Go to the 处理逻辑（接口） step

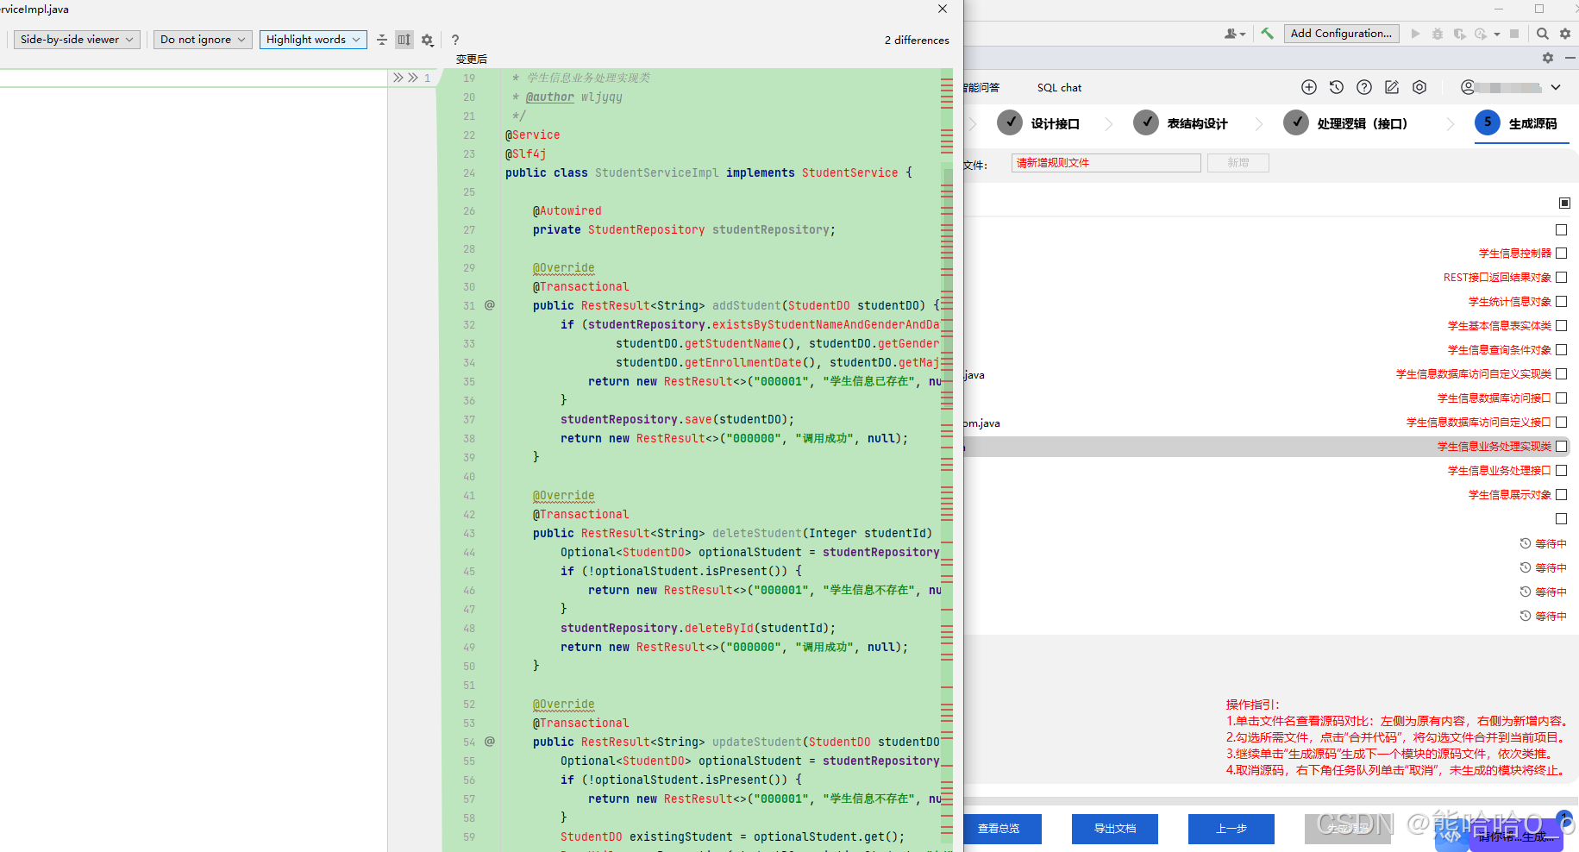click(x=1345, y=123)
